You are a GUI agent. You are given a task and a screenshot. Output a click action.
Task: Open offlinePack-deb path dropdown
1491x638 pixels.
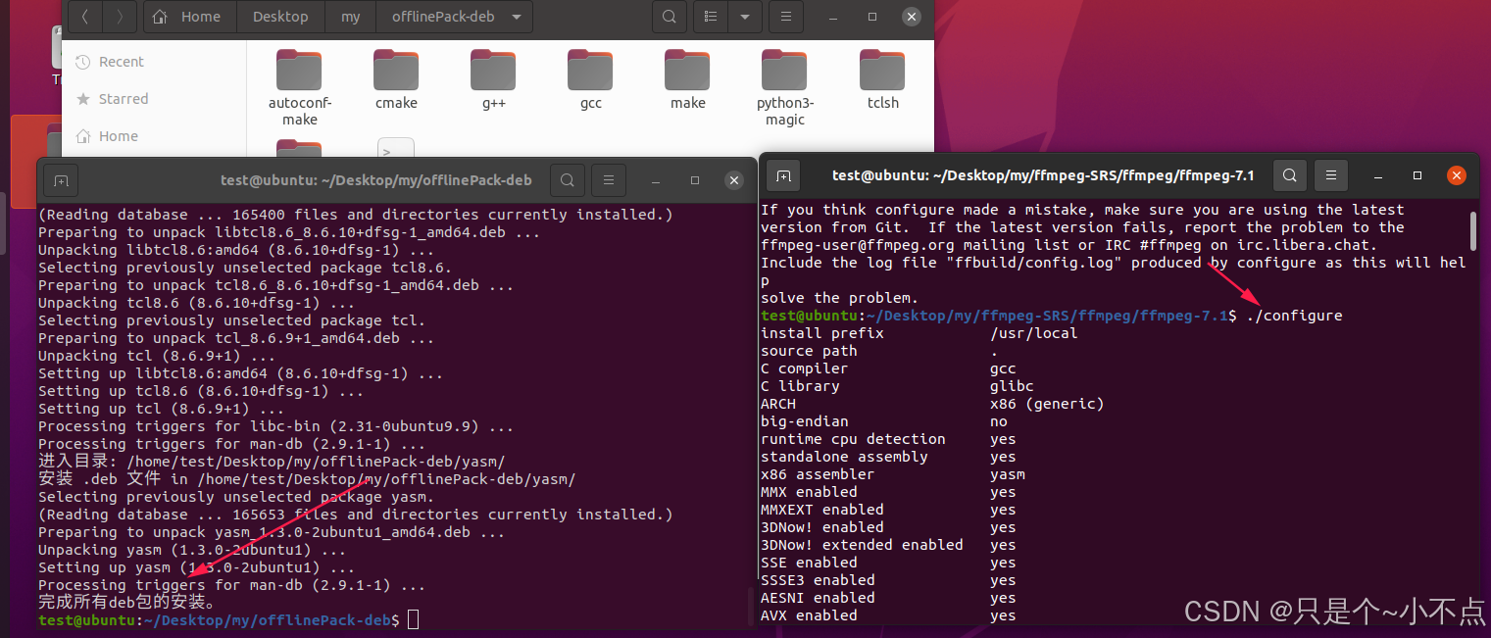[x=516, y=17]
